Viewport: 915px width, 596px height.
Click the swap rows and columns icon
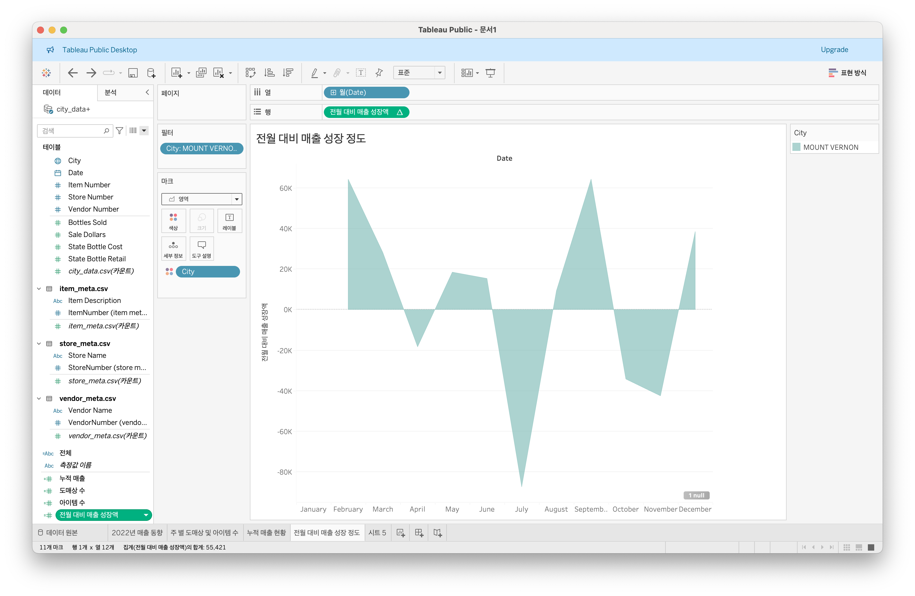[x=250, y=73]
